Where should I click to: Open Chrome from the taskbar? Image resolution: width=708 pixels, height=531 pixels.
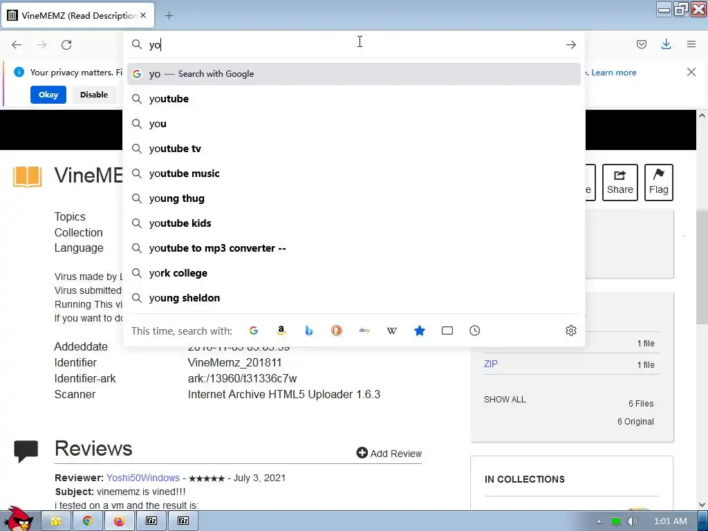88,521
